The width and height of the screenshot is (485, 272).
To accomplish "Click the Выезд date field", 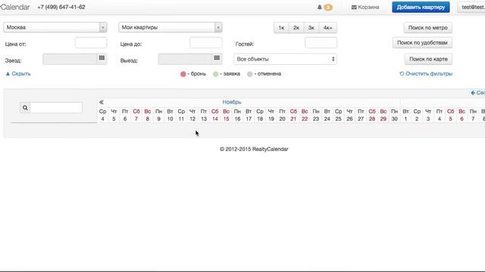I will pos(185,59).
